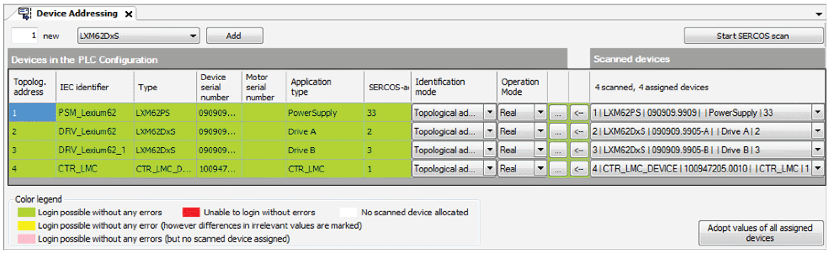Click the Identification mode column header
Viewport: 831px width, 256px height.
[454, 87]
